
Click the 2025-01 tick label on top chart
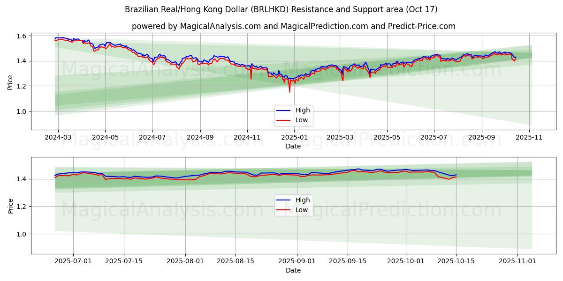coord(294,139)
